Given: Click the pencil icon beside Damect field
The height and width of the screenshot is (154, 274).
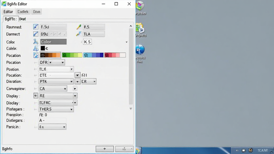Looking at the screenshot, I should coord(36,34).
